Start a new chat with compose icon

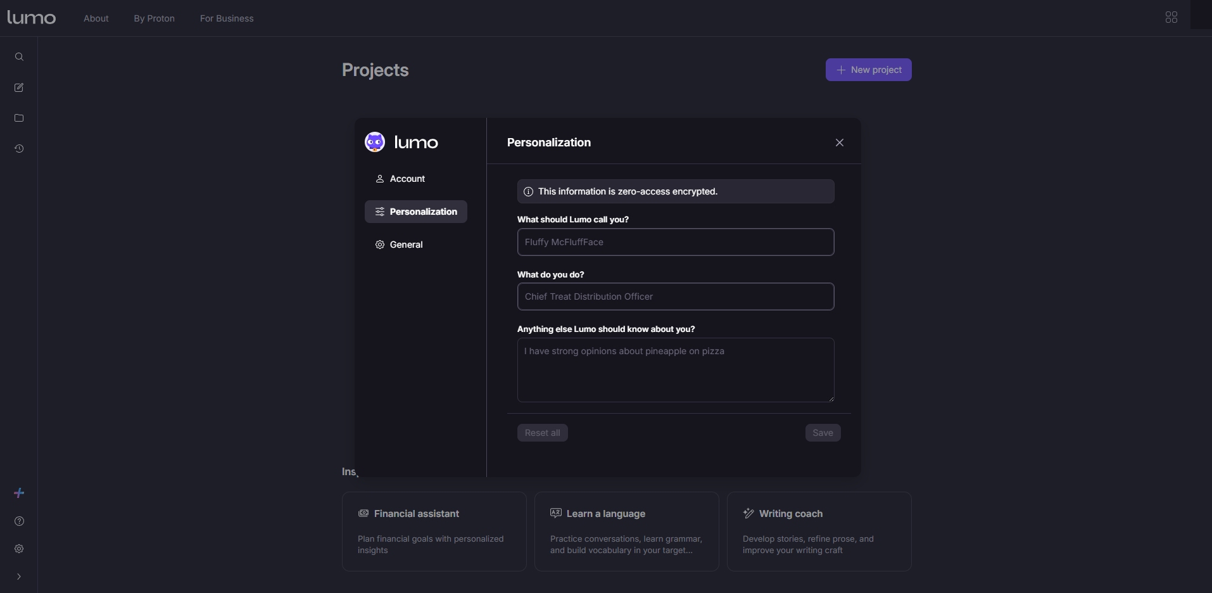[19, 87]
